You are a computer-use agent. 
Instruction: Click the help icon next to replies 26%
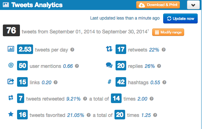click(x=159, y=66)
